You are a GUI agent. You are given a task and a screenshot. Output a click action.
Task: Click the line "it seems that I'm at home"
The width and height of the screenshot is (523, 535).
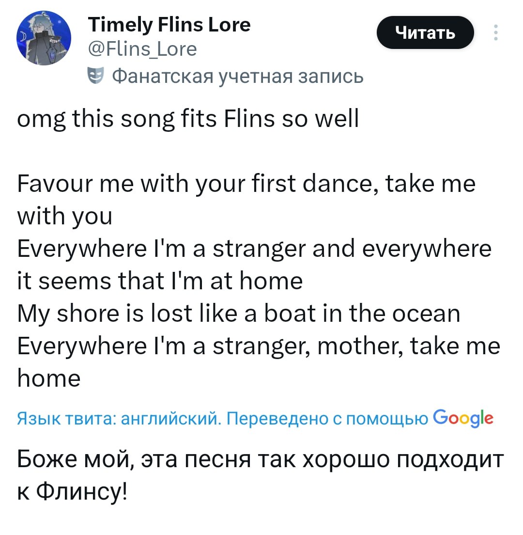click(160, 281)
